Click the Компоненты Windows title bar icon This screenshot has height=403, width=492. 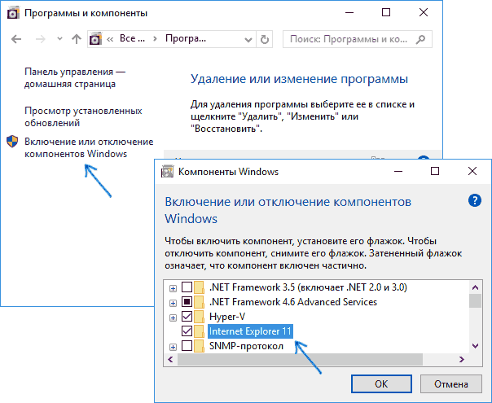(167, 172)
